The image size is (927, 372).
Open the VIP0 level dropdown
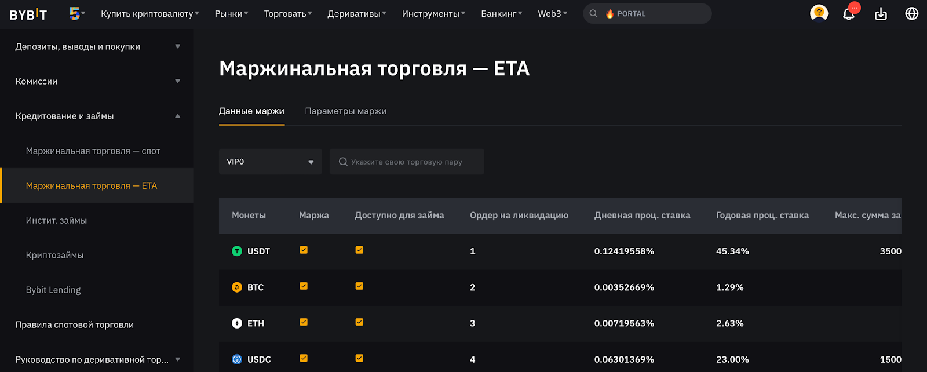click(270, 162)
